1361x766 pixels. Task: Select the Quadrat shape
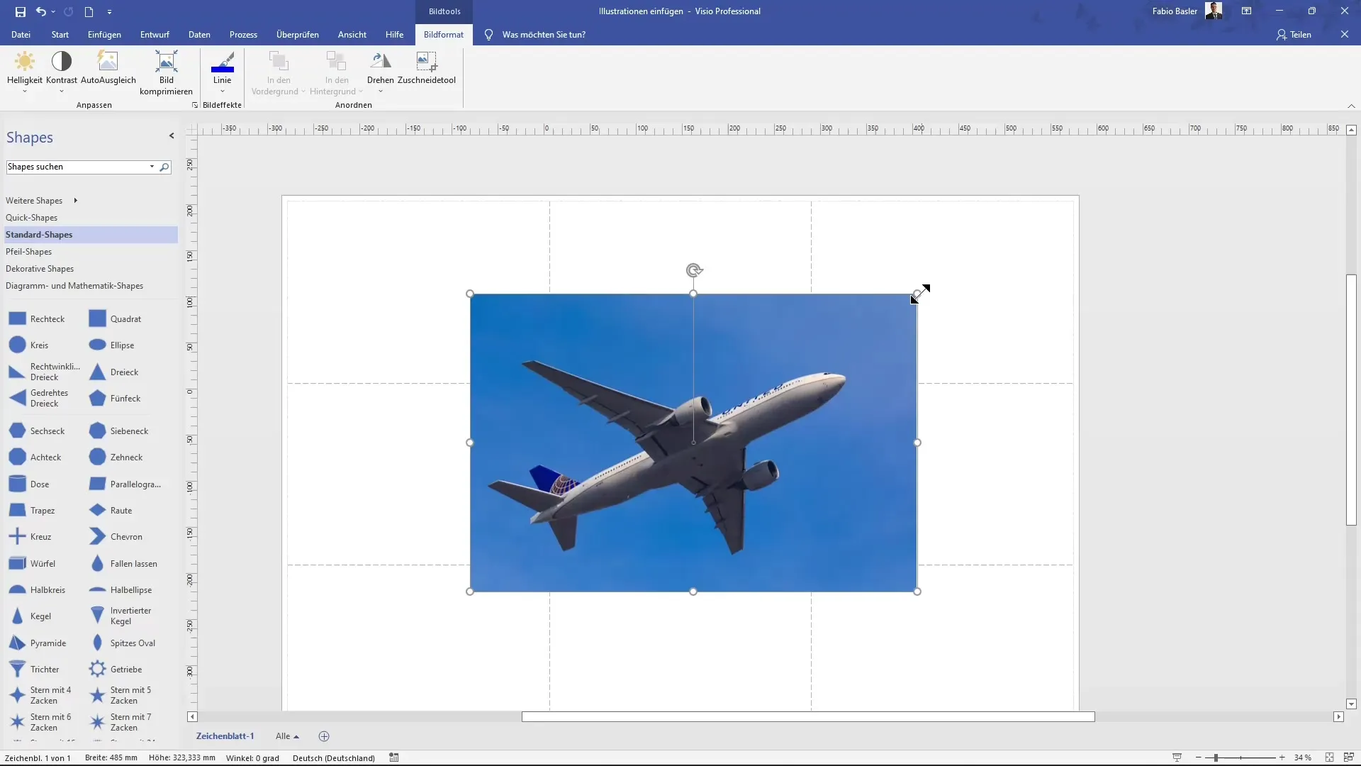[116, 319]
